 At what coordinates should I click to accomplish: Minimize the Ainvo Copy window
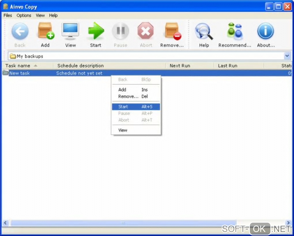pos(269,7)
